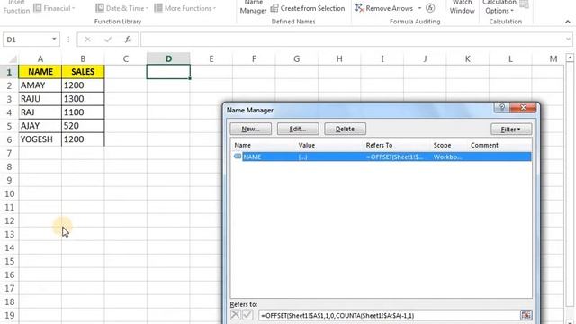
Task: Select column B header
Action: pos(83,58)
